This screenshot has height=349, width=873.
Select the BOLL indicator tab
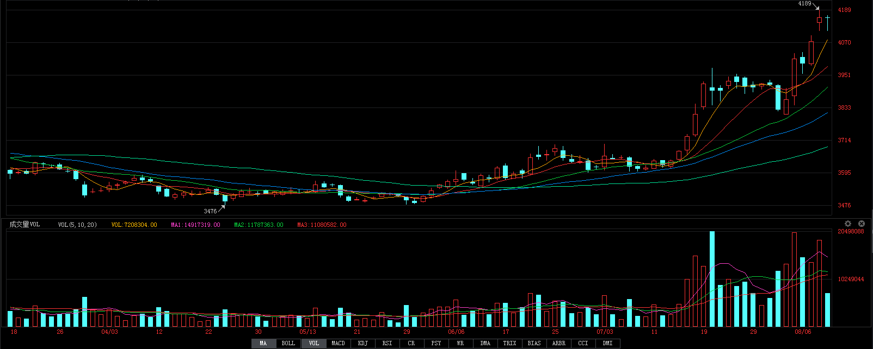pyautogui.click(x=288, y=343)
